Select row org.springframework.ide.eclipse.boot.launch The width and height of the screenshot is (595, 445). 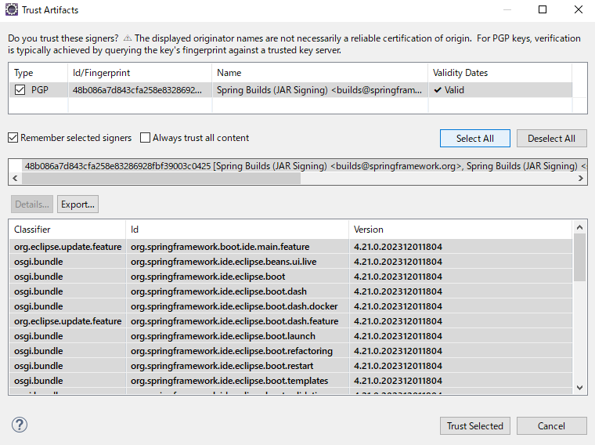pyautogui.click(x=290, y=336)
